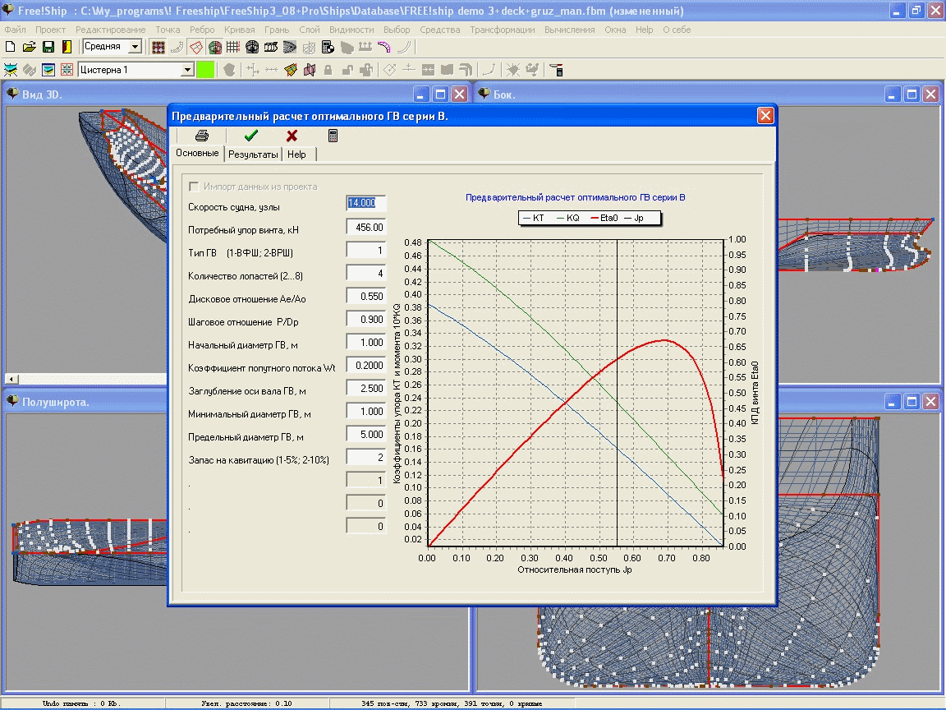Click the Тип ГВ input field

pyautogui.click(x=366, y=251)
